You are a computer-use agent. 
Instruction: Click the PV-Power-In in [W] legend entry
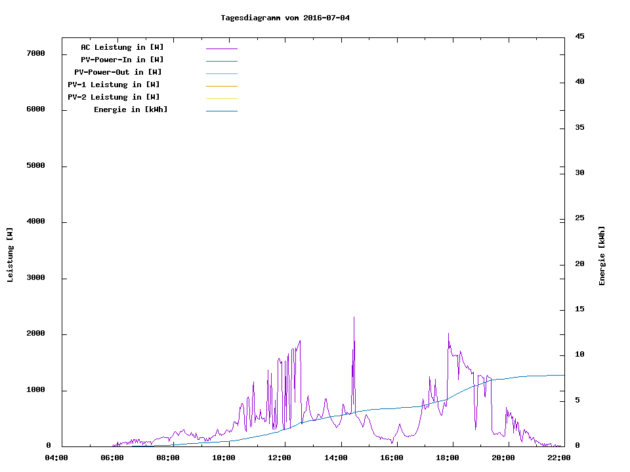click(x=122, y=60)
